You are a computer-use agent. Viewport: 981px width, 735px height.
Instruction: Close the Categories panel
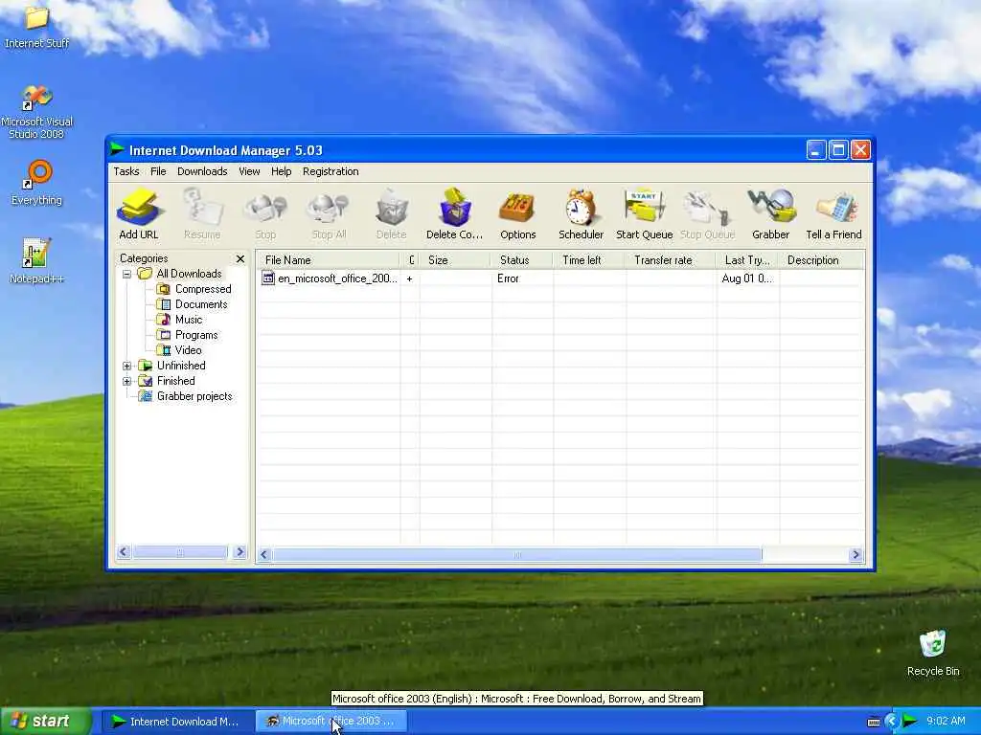click(x=240, y=258)
